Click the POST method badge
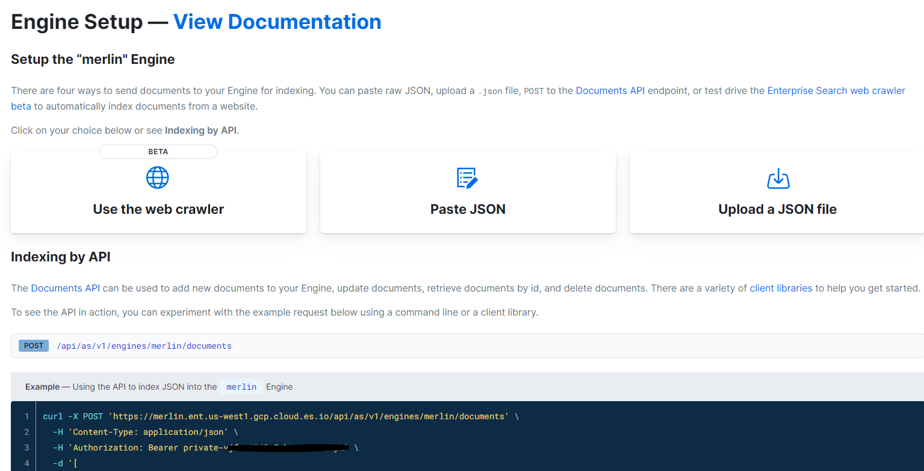The image size is (924, 471). click(x=33, y=345)
